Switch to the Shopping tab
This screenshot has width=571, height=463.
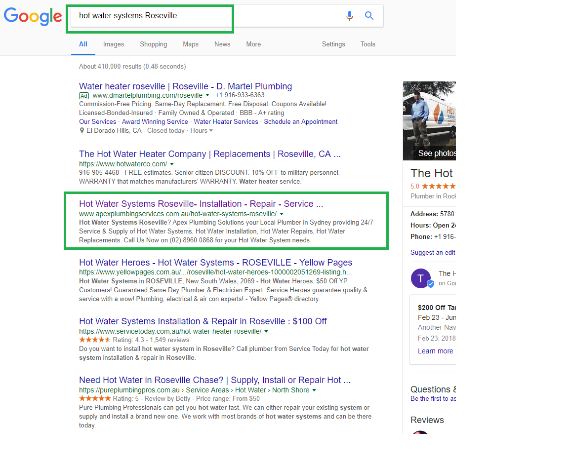point(153,44)
